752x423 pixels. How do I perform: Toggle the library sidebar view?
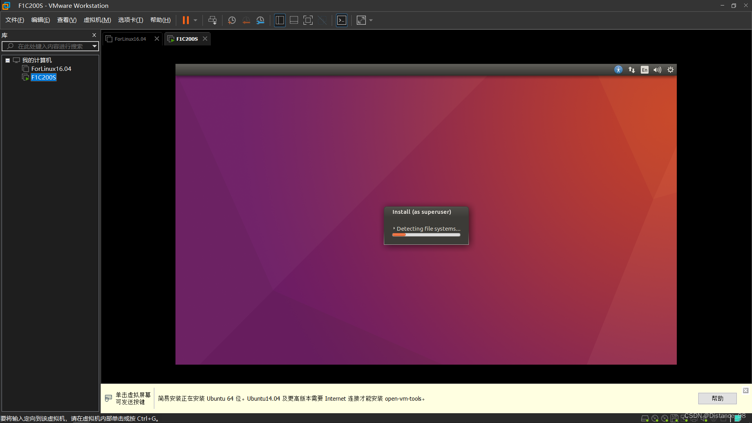click(x=280, y=20)
